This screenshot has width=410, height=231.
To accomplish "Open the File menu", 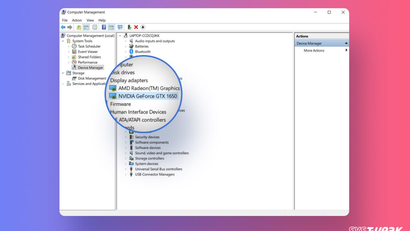I will [65, 20].
